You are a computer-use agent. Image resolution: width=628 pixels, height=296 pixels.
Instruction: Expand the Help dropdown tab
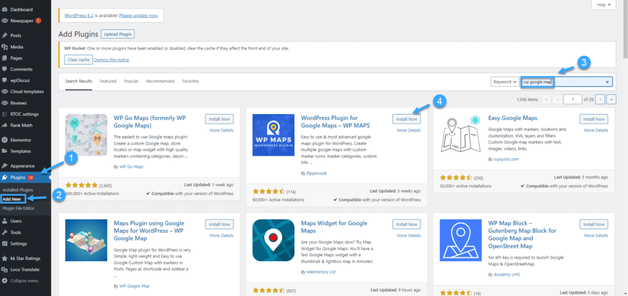603,5
